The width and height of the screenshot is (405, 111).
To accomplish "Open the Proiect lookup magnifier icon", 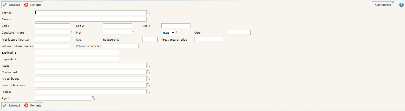I will [x=149, y=91].
